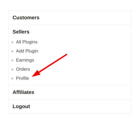This screenshot has width=138, height=122.
Task: Open the Orders menu entry
Action: coord(23,69)
